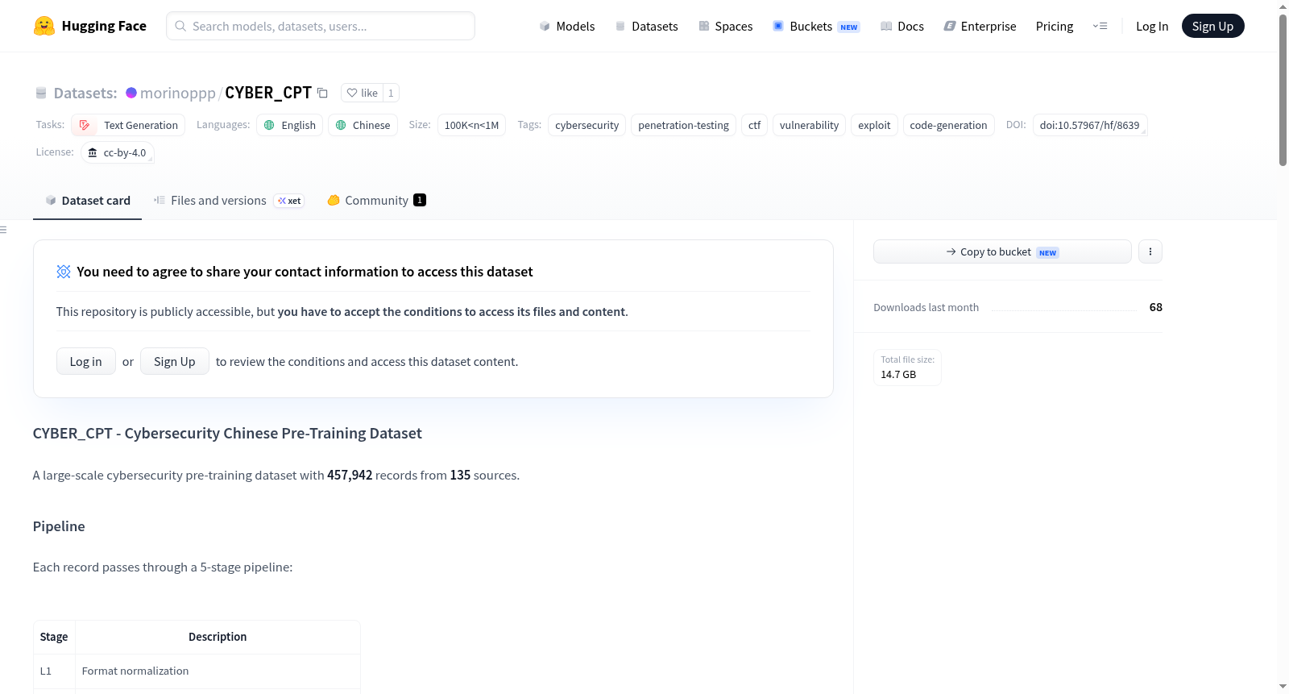The width and height of the screenshot is (1289, 694).
Task: Click the page vertical scrollbar thumb
Action: coord(1283,89)
